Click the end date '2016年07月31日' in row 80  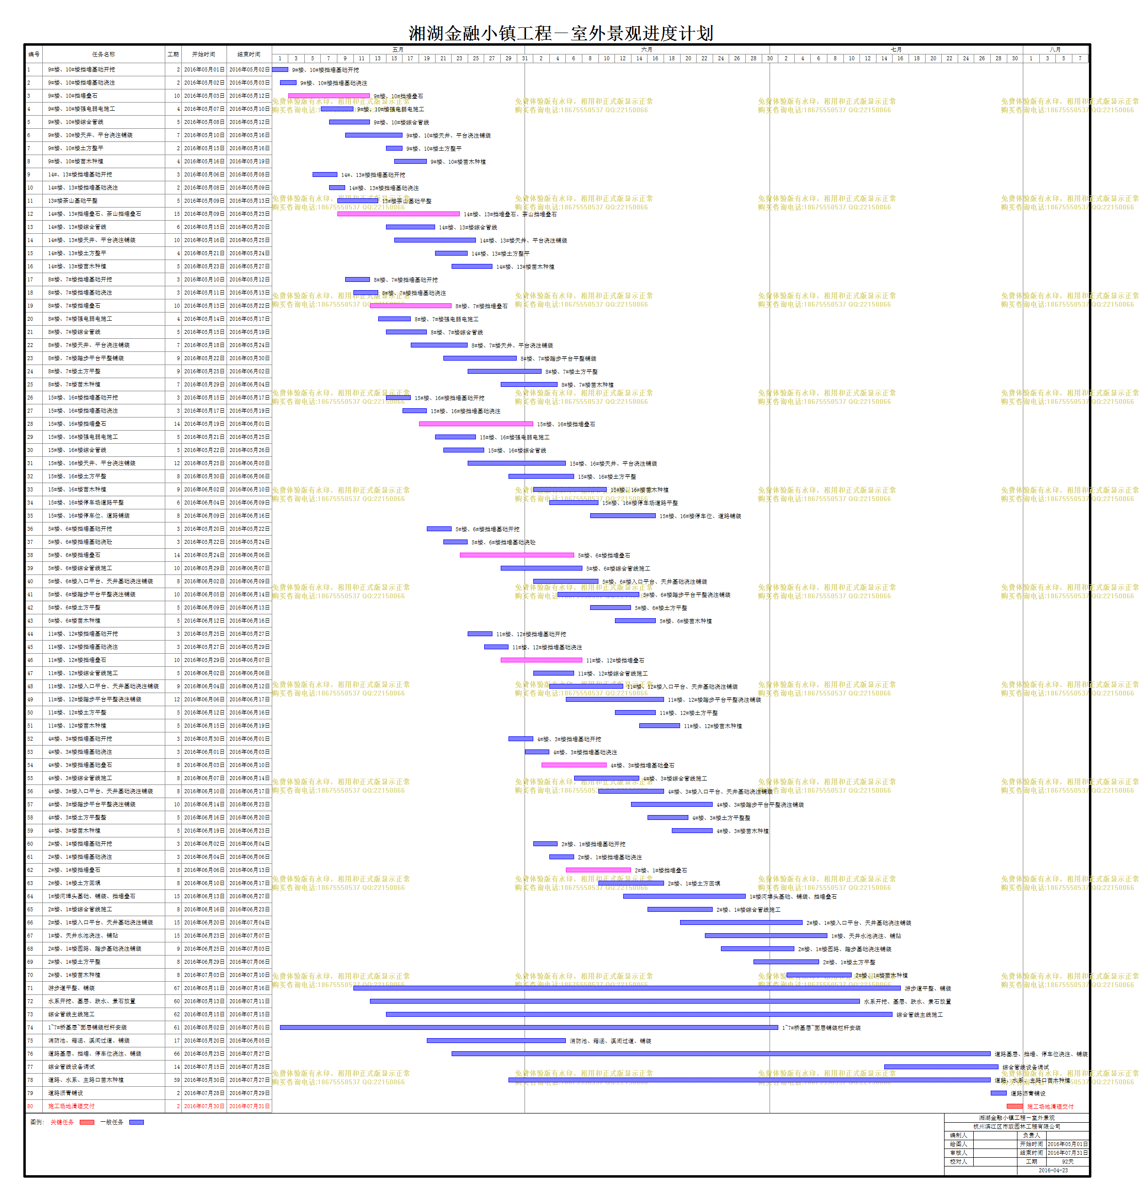(249, 1106)
